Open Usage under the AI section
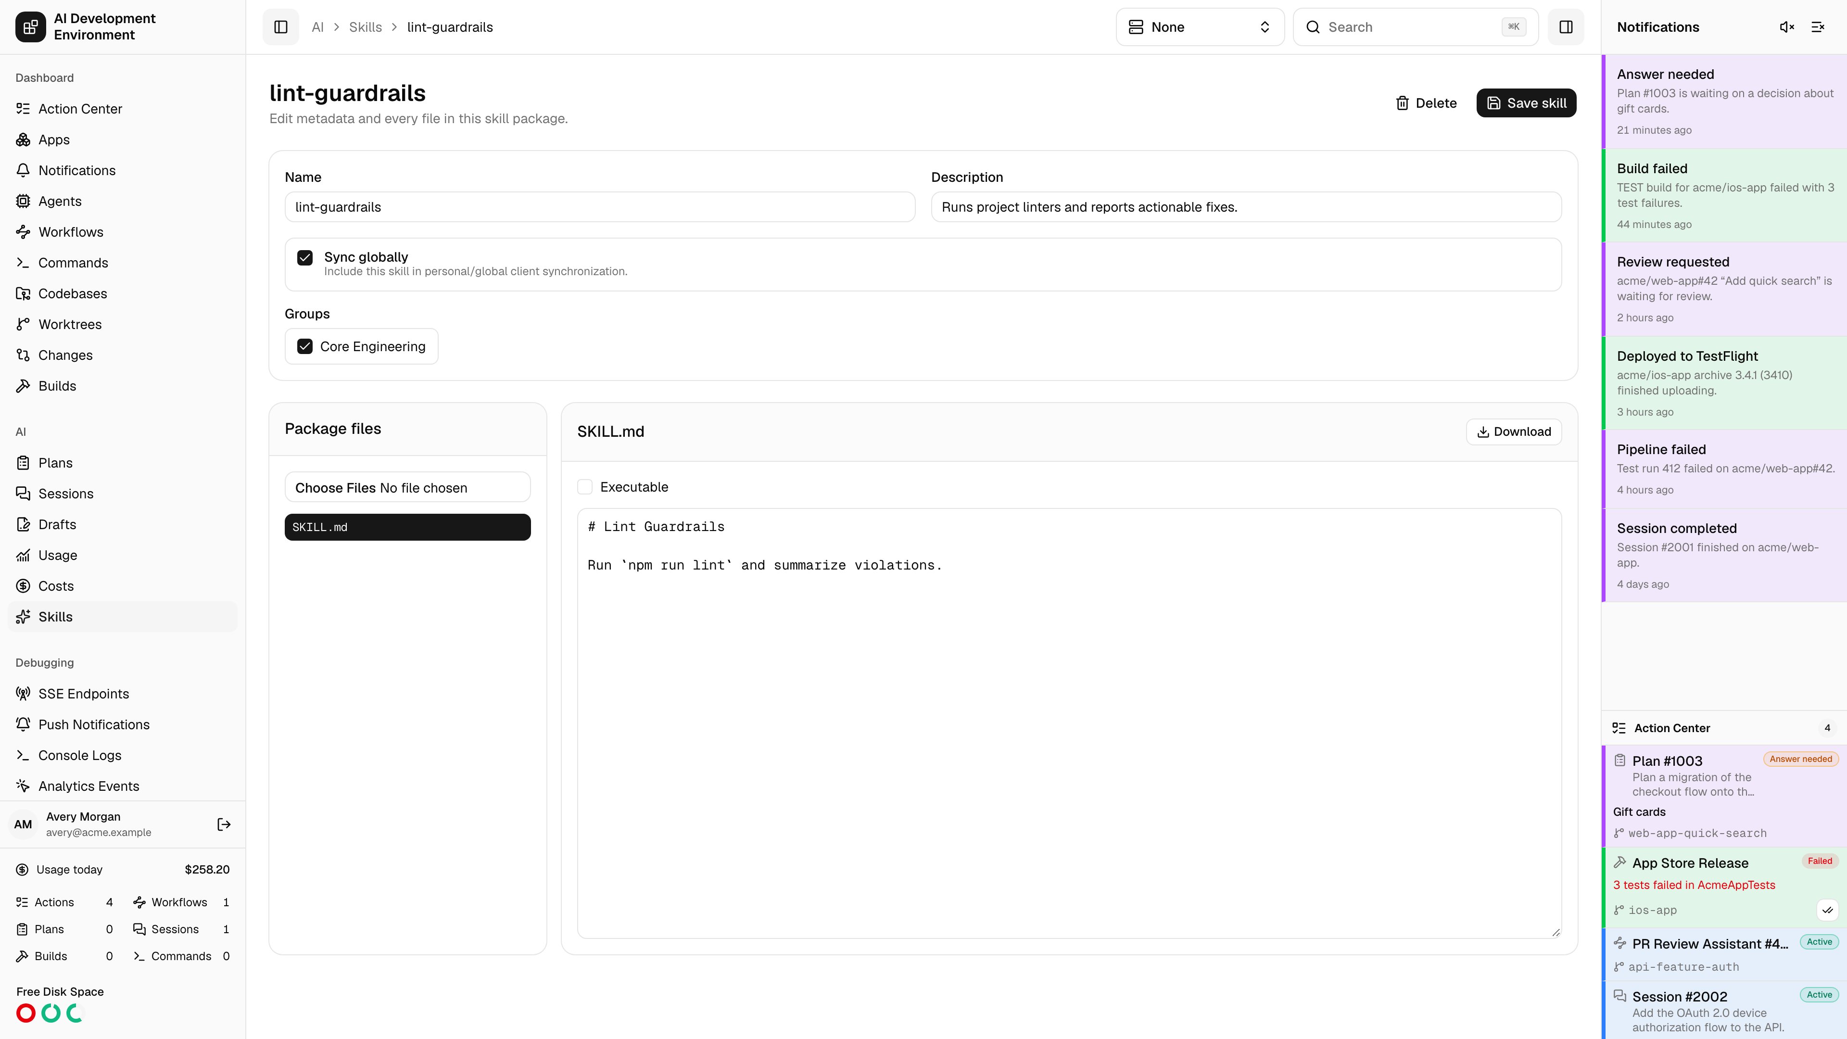 123,556
